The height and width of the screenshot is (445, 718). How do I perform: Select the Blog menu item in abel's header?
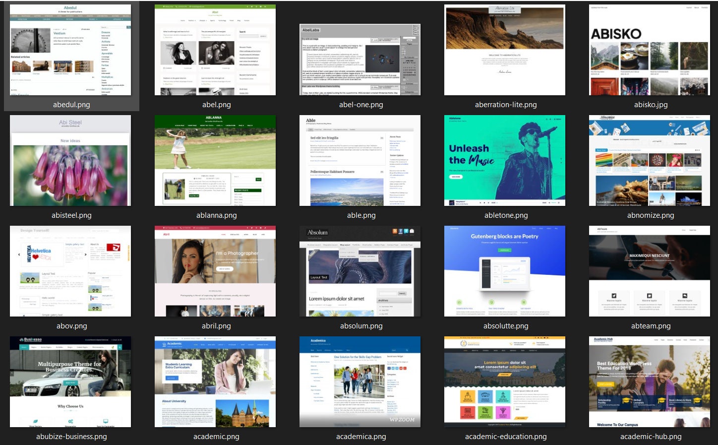point(239,20)
